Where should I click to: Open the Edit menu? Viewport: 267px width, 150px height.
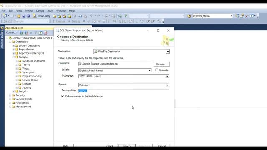tap(11, 10)
